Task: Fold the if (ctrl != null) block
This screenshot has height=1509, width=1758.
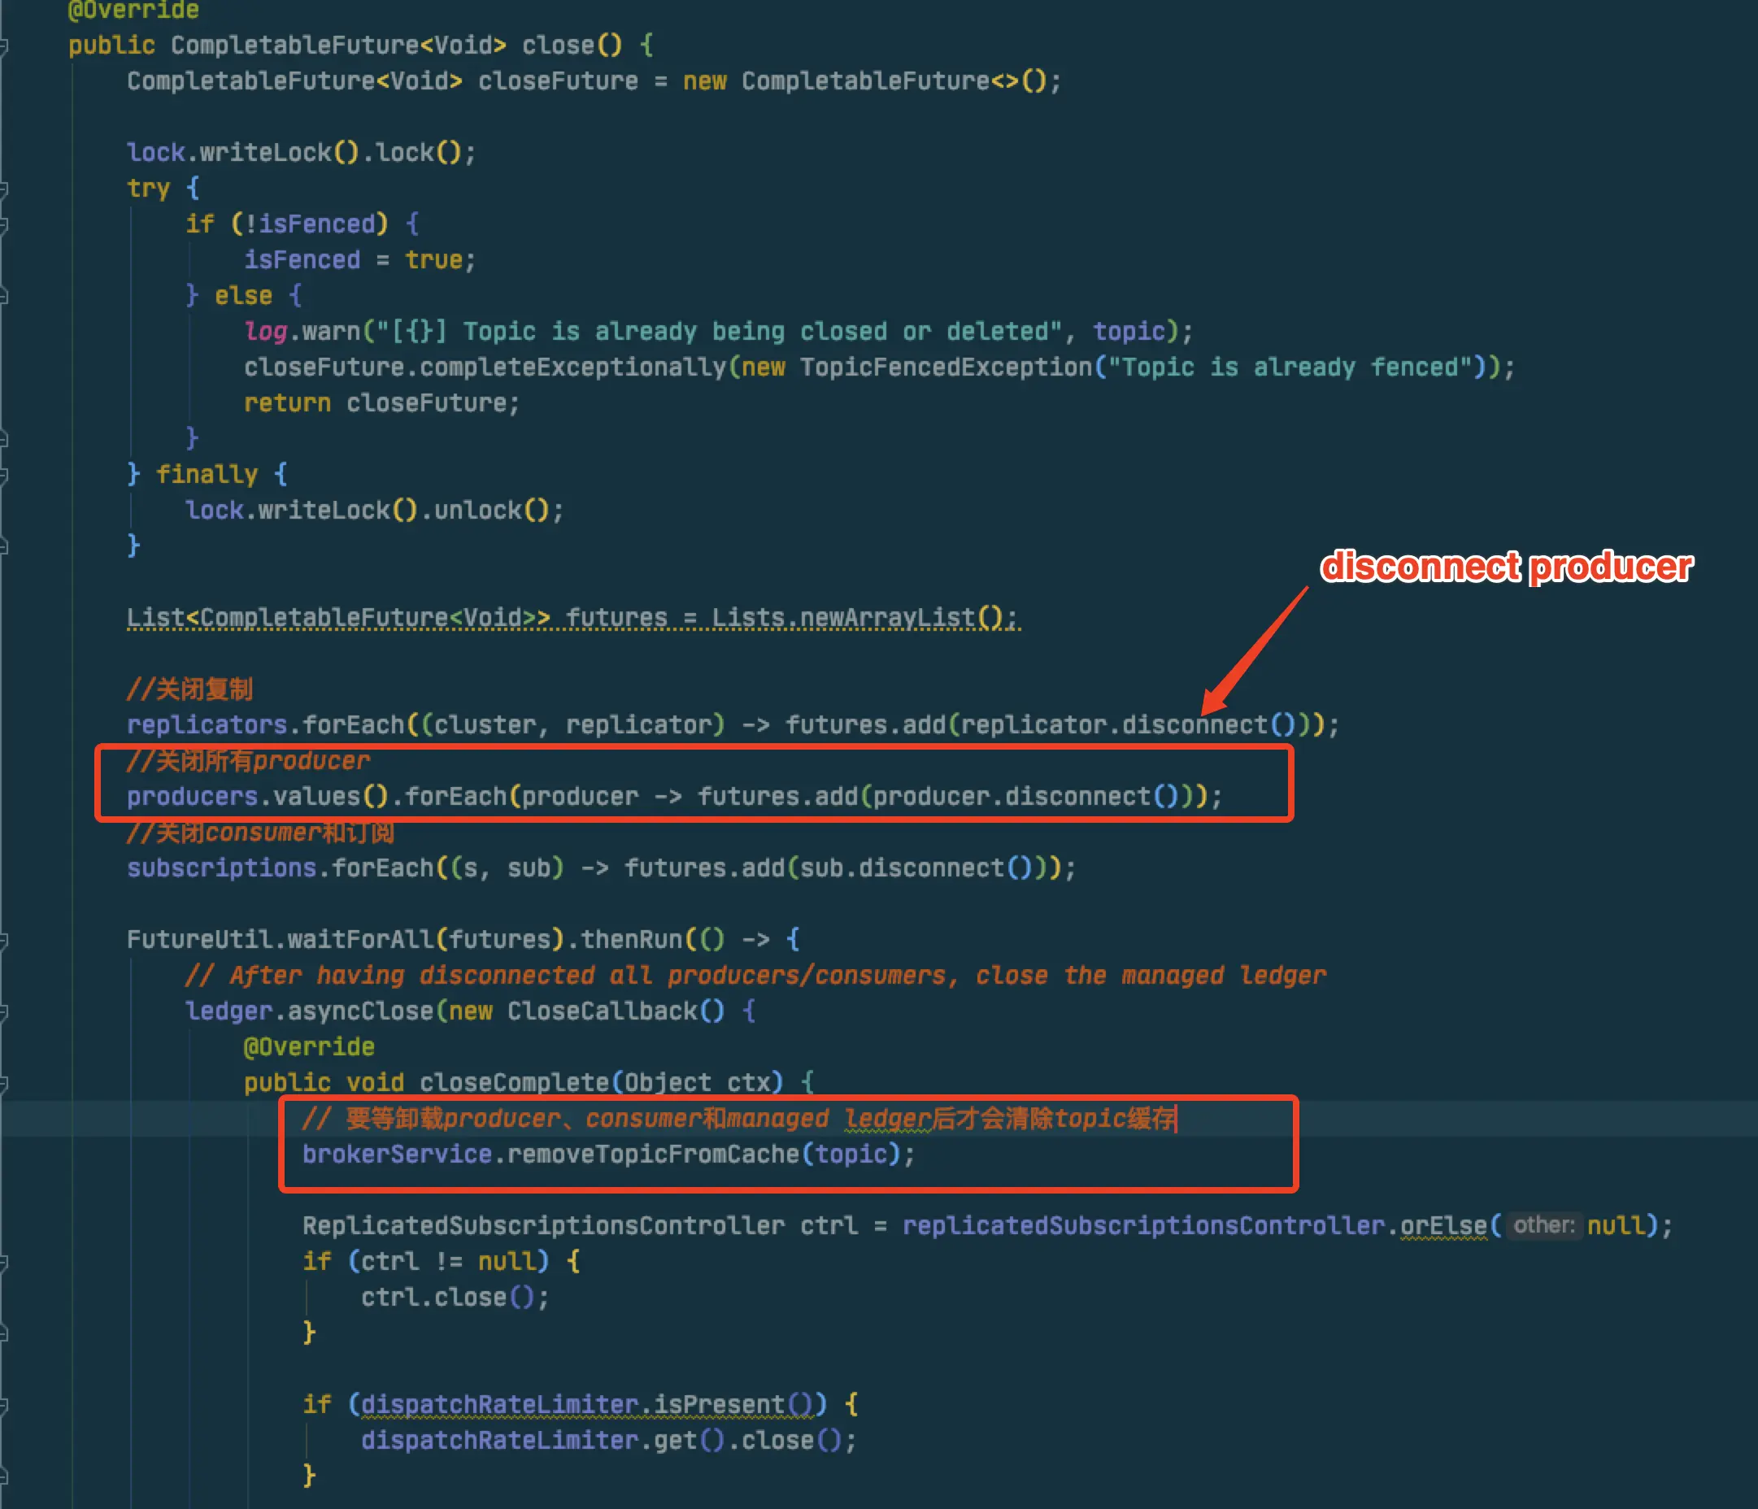Action: pos(3,1262)
